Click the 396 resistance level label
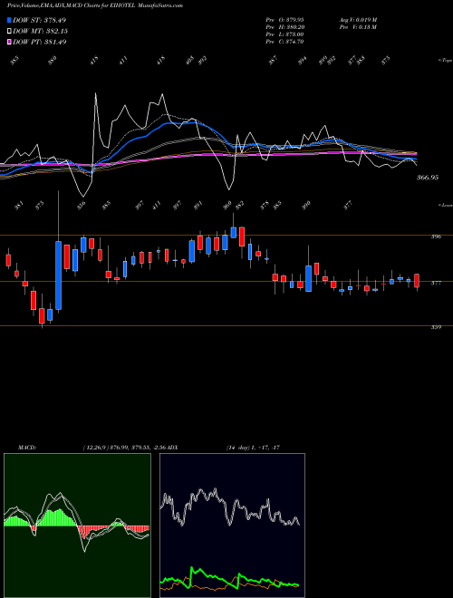 point(436,236)
